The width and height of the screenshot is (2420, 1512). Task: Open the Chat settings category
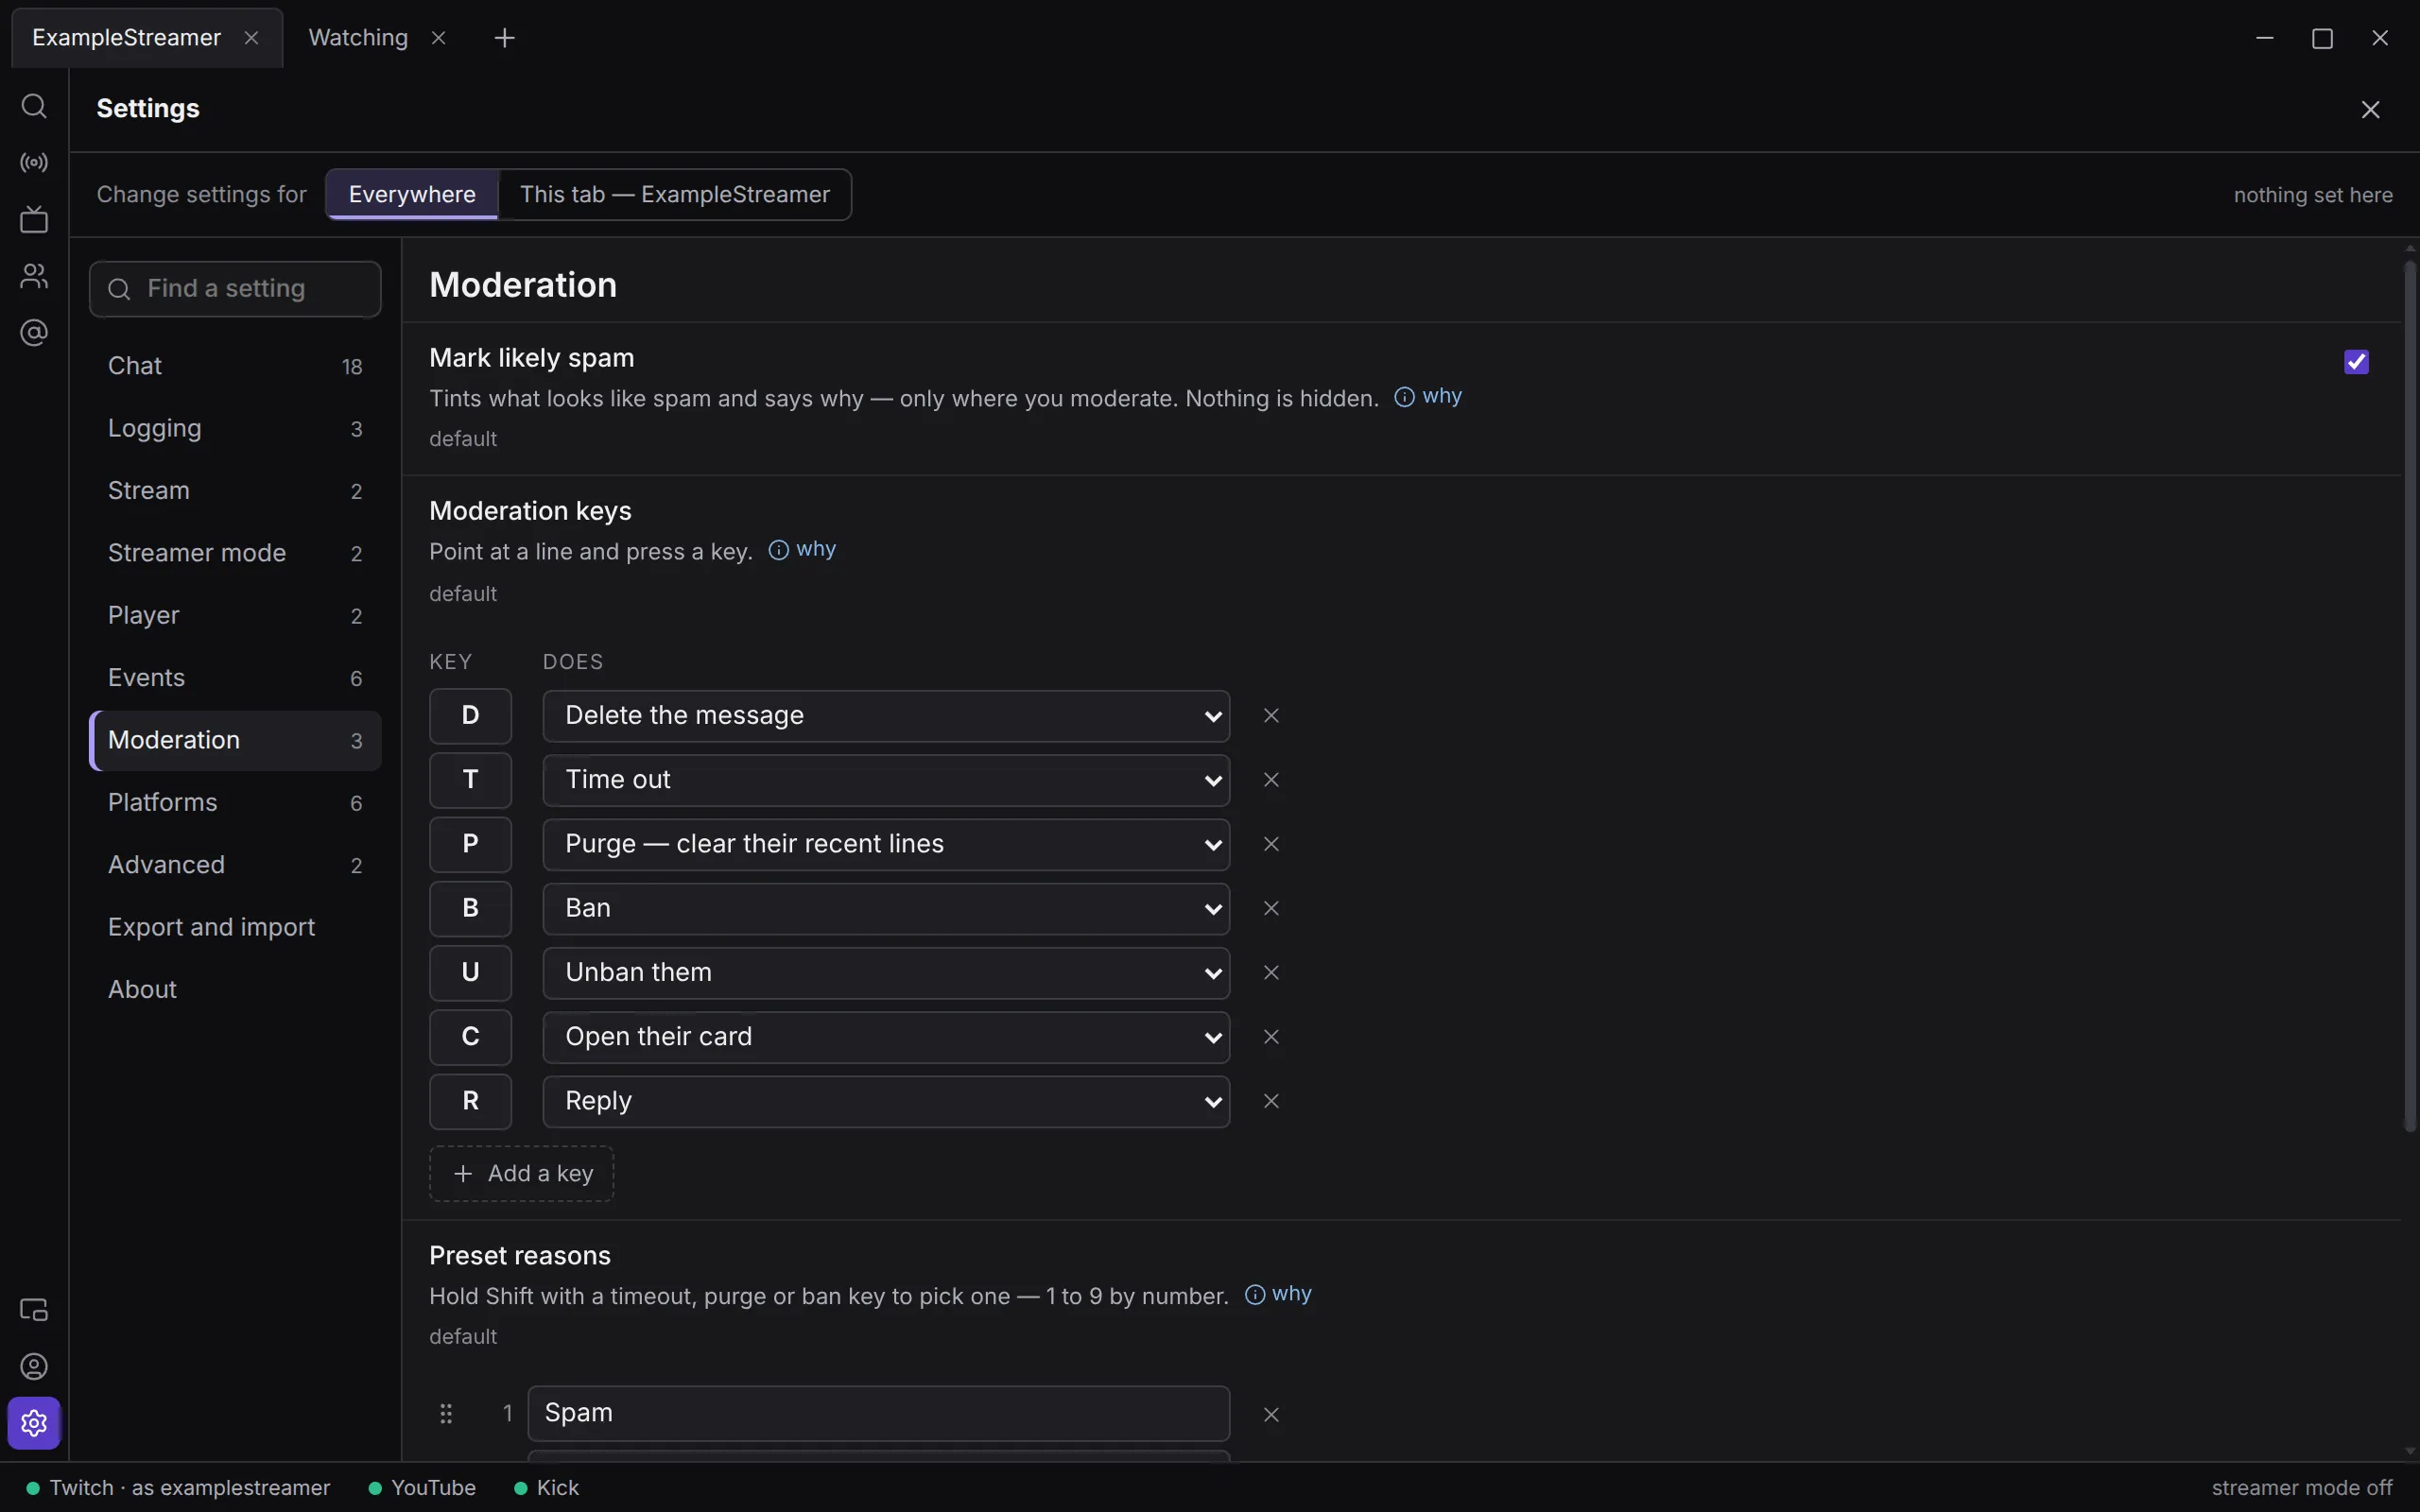tap(235, 366)
